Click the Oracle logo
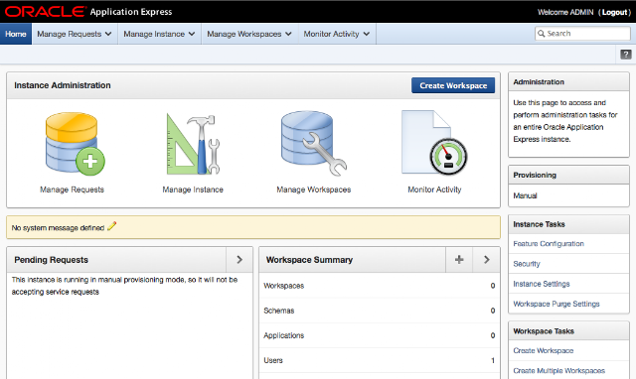Screen dimensions: 636x379 pyautogui.click(x=46, y=11)
